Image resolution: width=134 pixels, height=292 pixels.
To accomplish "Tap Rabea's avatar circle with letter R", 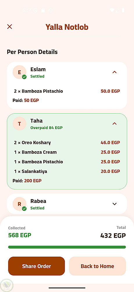I will point(19,204).
